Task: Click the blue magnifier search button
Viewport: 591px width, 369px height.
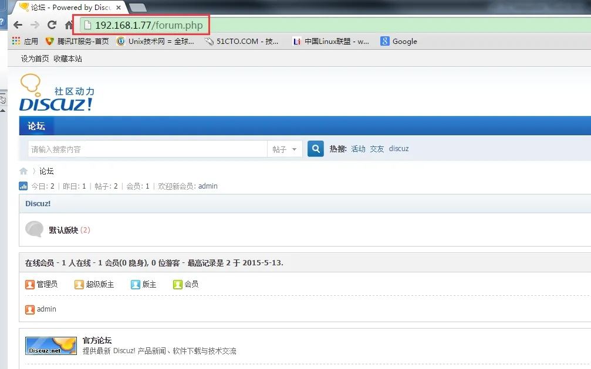Action: coord(316,149)
